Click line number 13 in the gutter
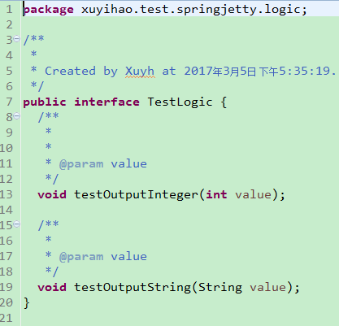The width and height of the screenshot is (339, 326). [x=6, y=195]
